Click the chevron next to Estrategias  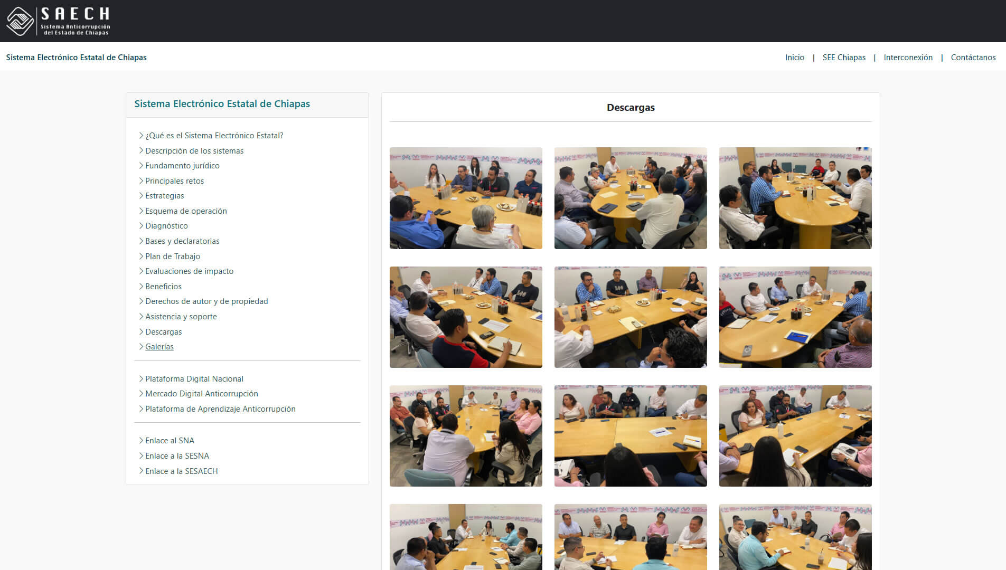pyautogui.click(x=141, y=196)
